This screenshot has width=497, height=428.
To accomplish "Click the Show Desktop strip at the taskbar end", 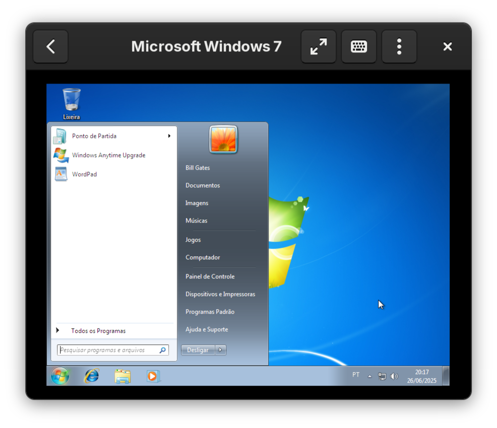I will coord(446,376).
